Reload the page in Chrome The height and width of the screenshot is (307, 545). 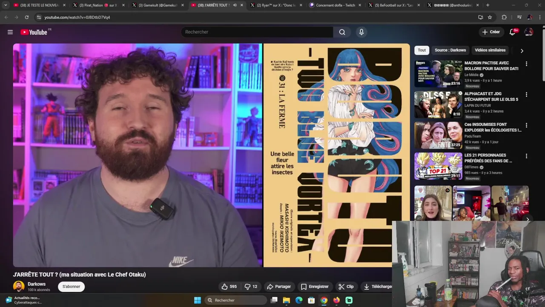26,17
